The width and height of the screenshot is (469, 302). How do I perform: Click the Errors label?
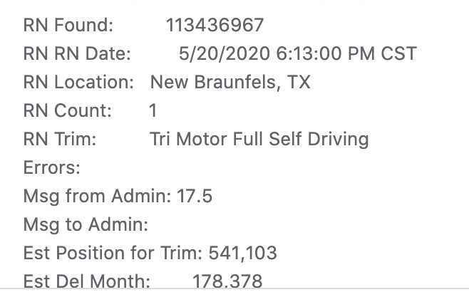(x=52, y=168)
